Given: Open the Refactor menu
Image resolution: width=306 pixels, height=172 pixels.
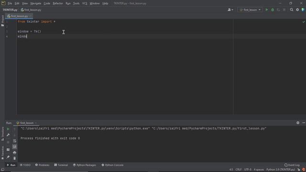Looking at the screenshot, I should [58, 3].
